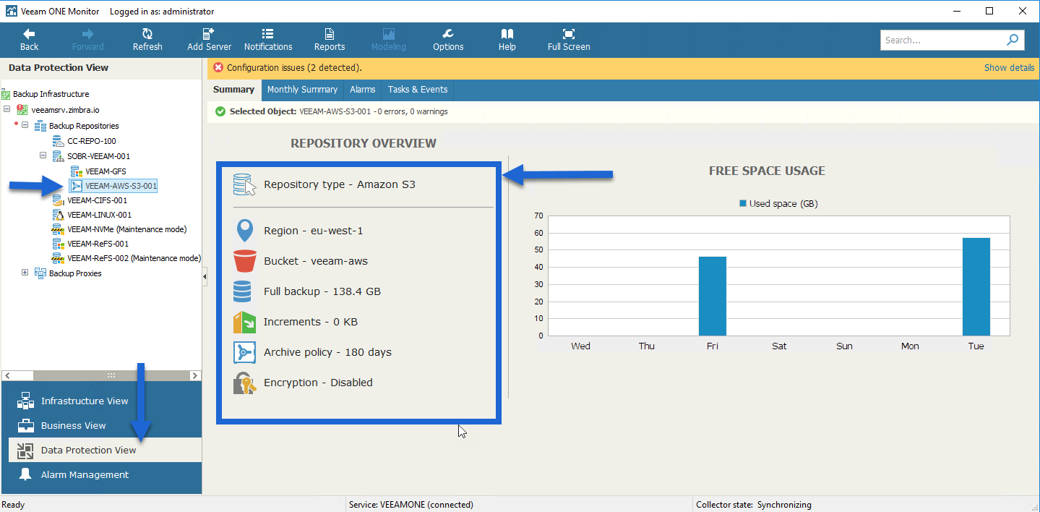
Task: Expand the Backup Proxies node
Action: click(x=25, y=273)
